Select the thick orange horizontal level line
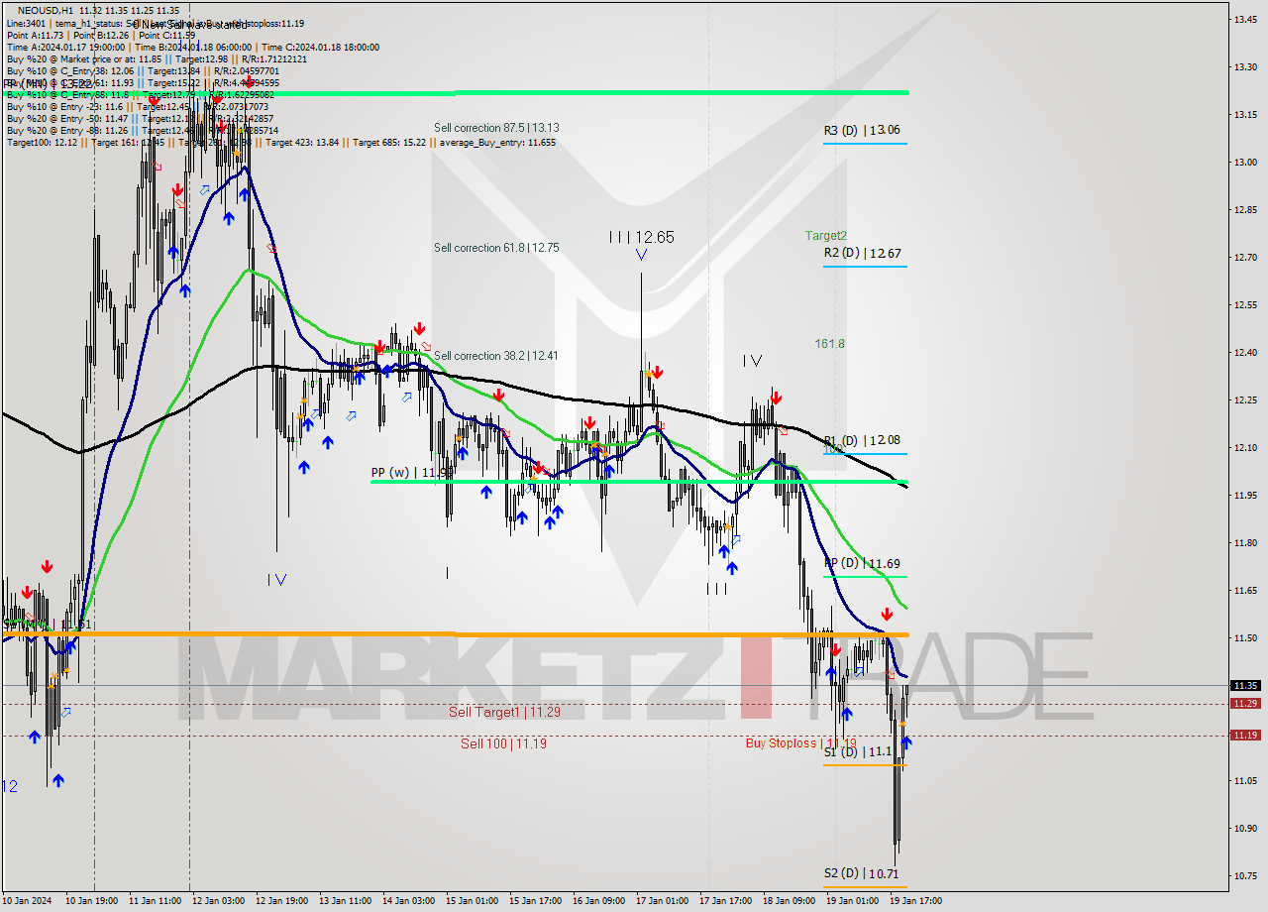 click(x=455, y=633)
